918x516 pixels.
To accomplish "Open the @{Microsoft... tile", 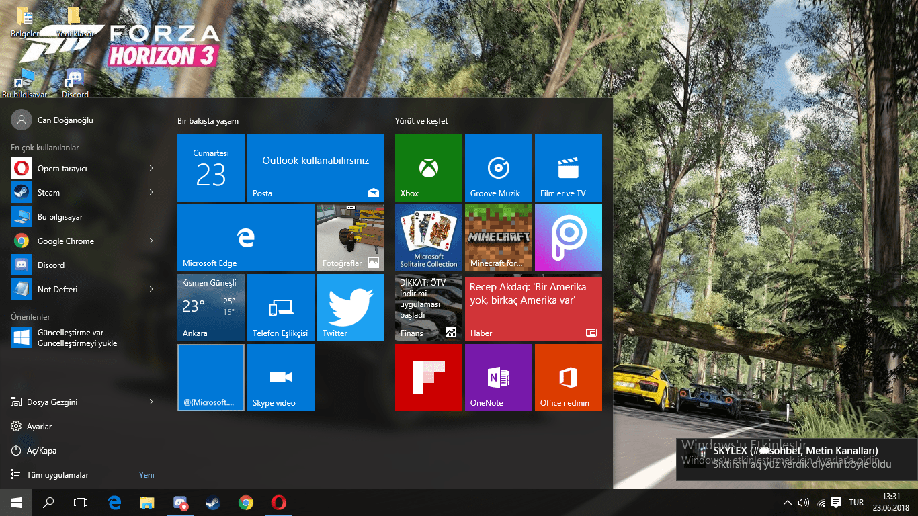I will tap(211, 378).
